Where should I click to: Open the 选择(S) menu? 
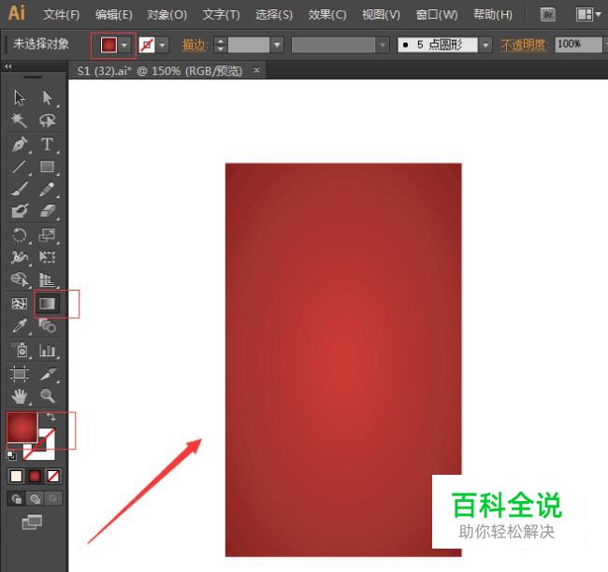click(274, 15)
